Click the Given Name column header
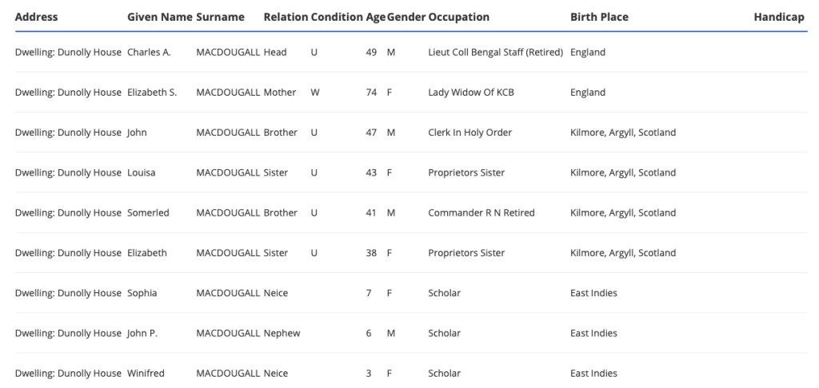819x388 pixels. (x=159, y=17)
